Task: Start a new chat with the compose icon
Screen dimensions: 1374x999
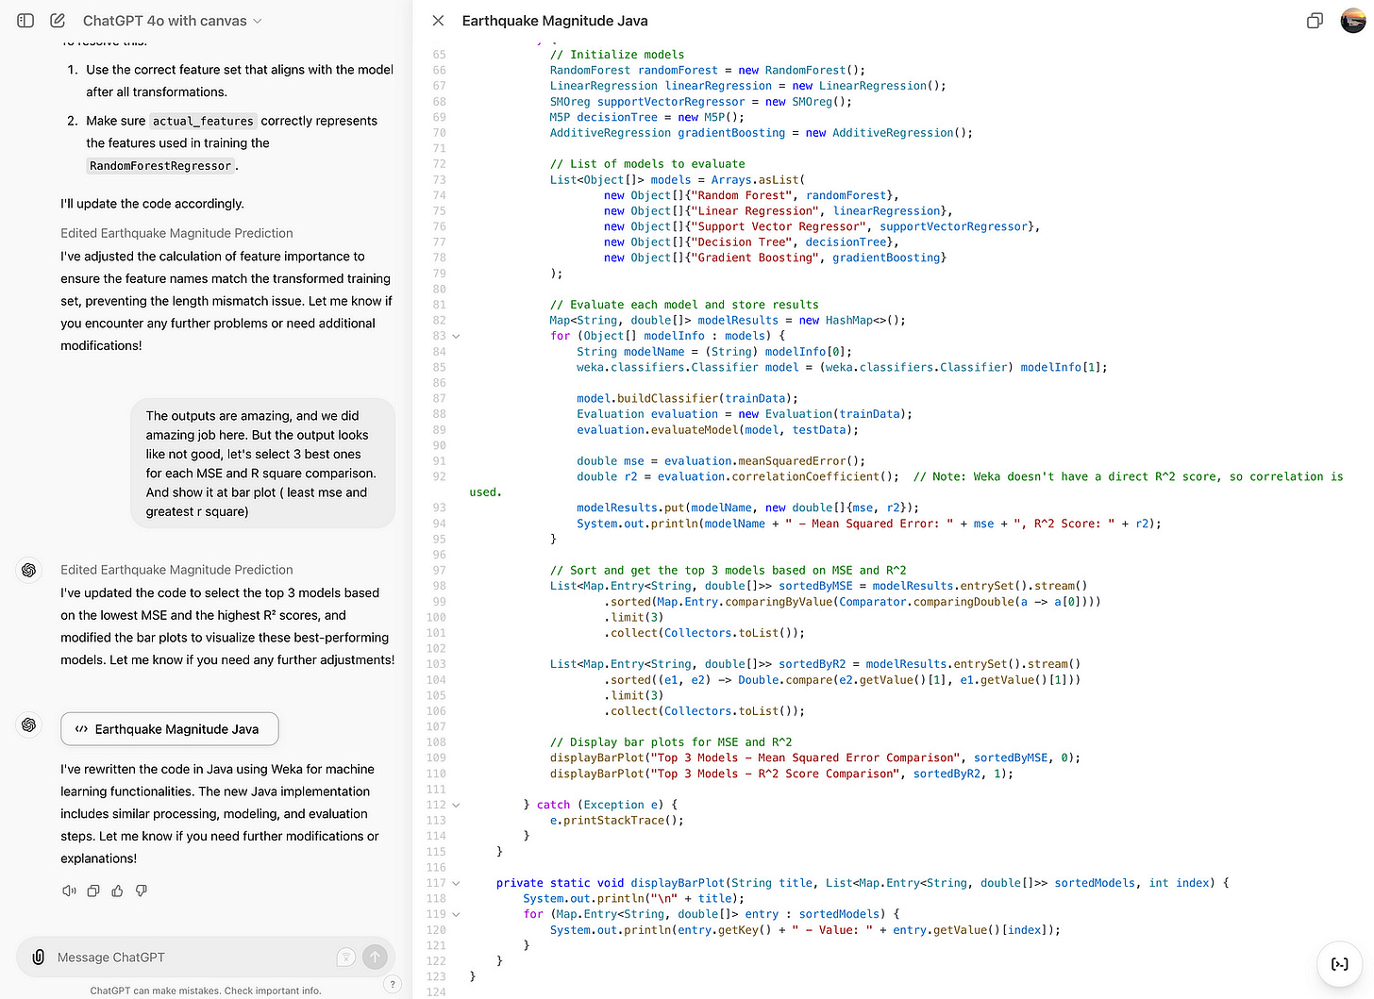Action: [58, 20]
